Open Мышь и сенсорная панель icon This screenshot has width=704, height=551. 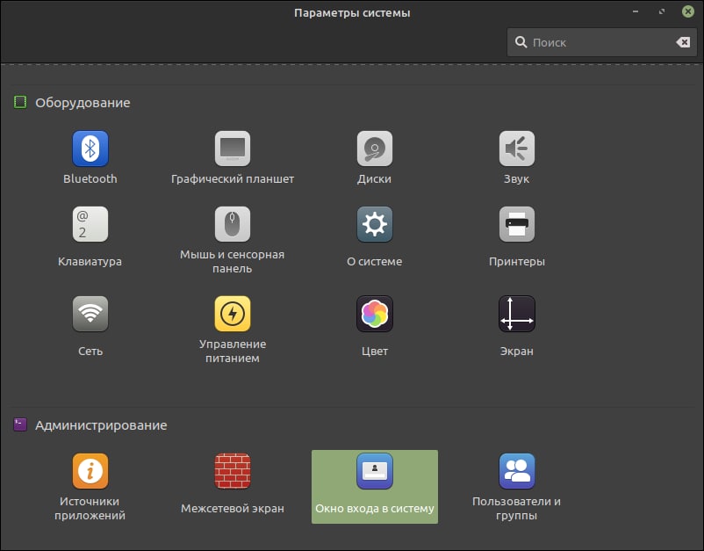pyautogui.click(x=232, y=224)
